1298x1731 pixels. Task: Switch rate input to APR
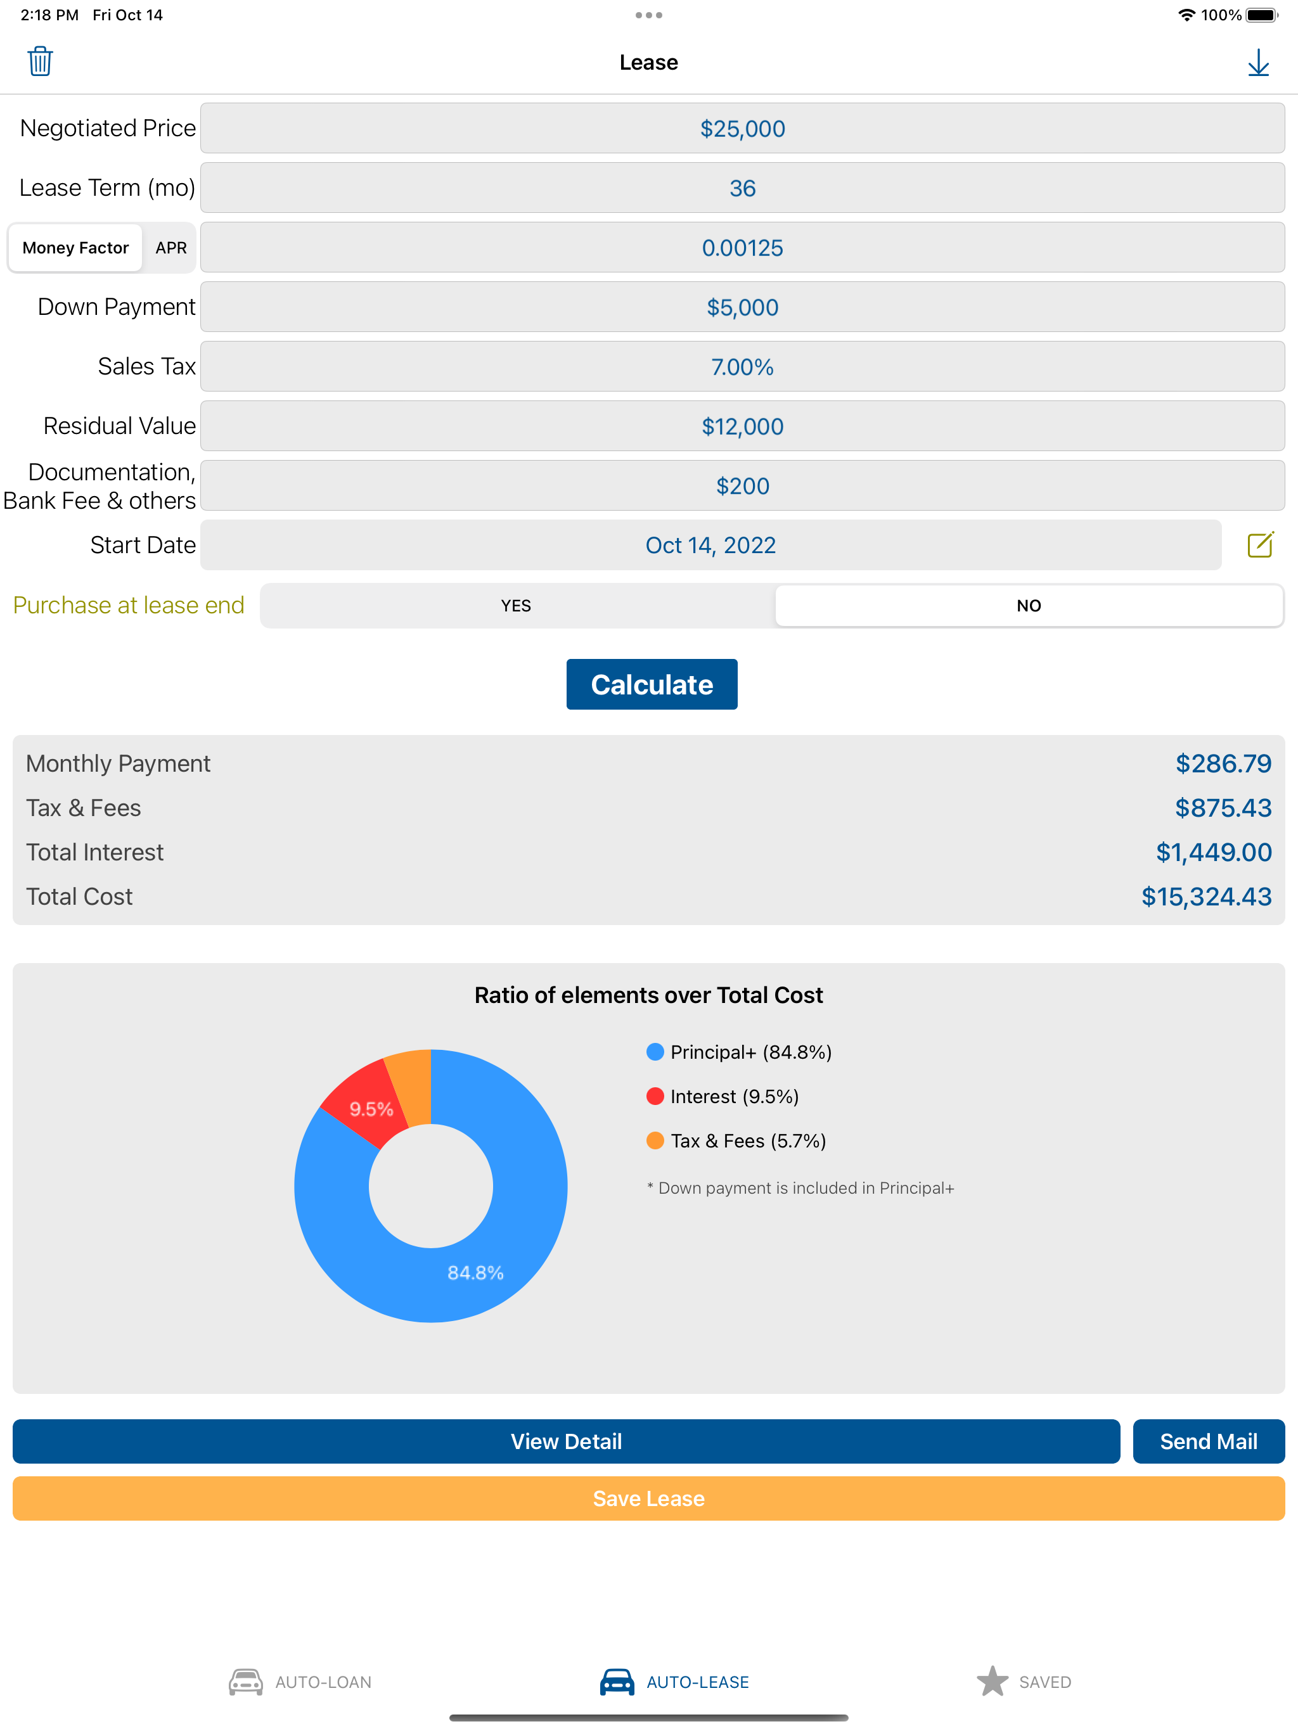coord(170,248)
